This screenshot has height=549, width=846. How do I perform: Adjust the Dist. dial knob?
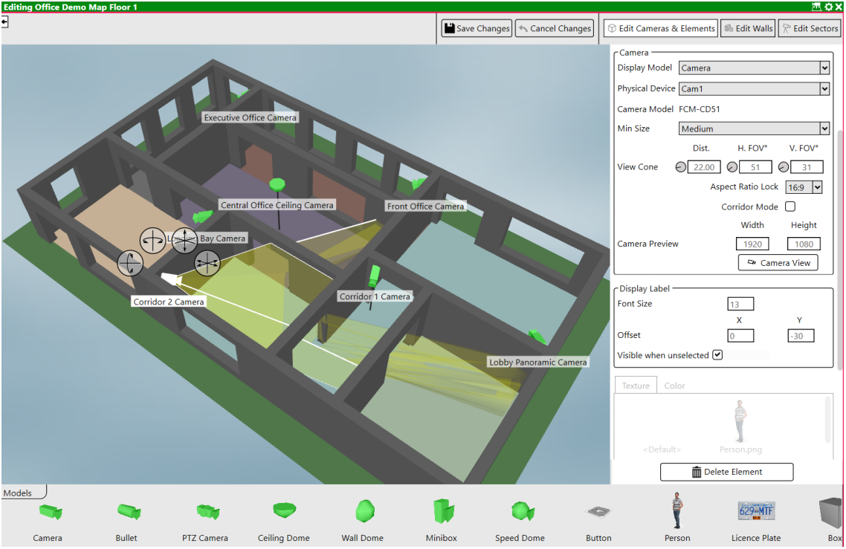point(680,167)
